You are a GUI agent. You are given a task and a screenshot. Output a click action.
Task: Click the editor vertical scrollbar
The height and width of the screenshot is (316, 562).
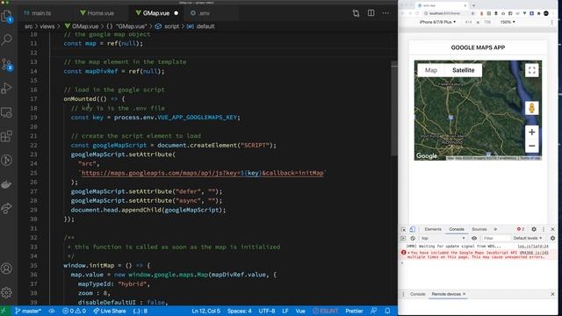click(x=394, y=108)
